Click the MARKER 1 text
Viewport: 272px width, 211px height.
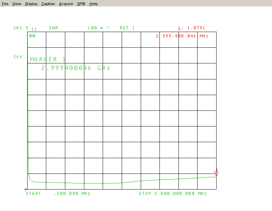(x=48, y=60)
